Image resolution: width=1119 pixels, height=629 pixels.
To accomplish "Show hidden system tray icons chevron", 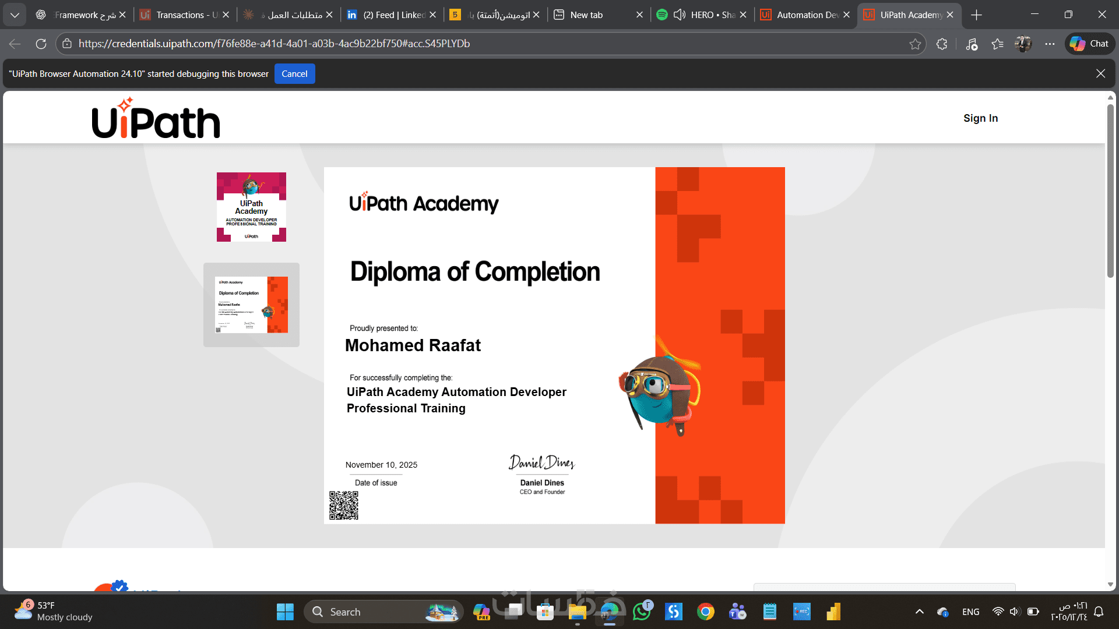I will pos(919,612).
